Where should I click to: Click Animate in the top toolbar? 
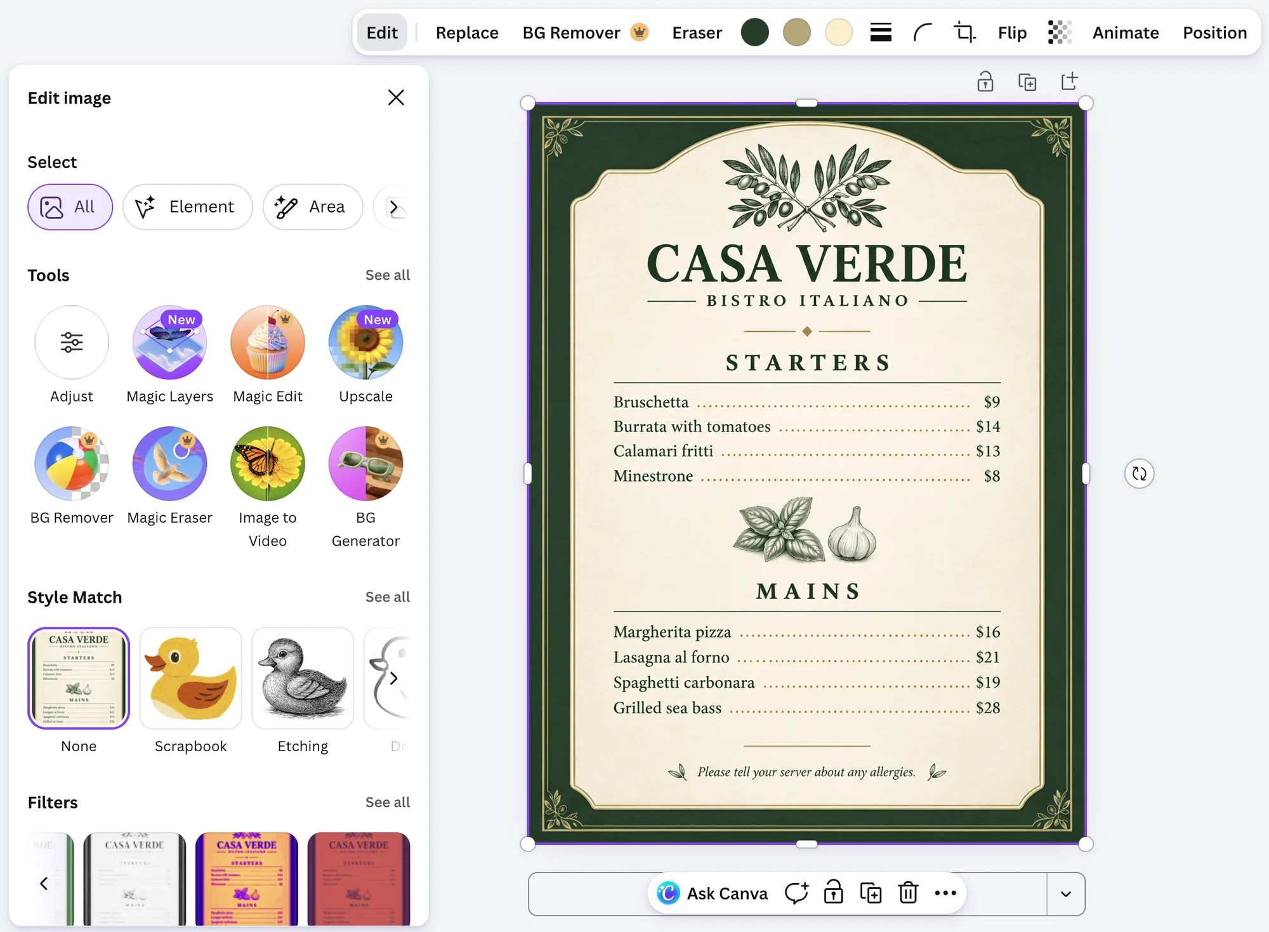click(1126, 32)
